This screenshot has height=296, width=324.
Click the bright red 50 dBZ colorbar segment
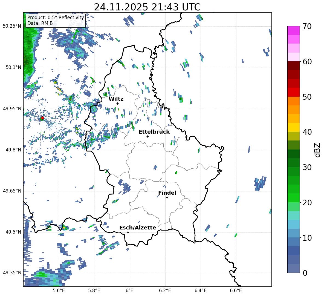[293, 92]
